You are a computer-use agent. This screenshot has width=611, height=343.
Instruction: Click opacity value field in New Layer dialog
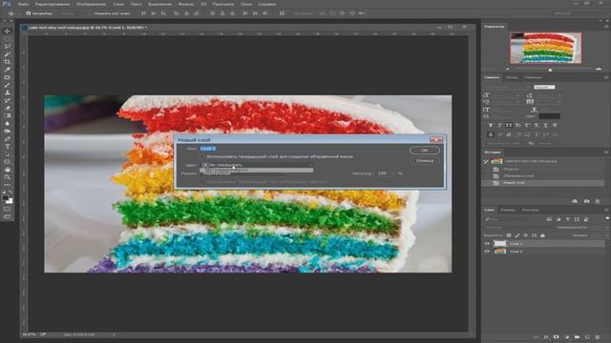tap(382, 173)
